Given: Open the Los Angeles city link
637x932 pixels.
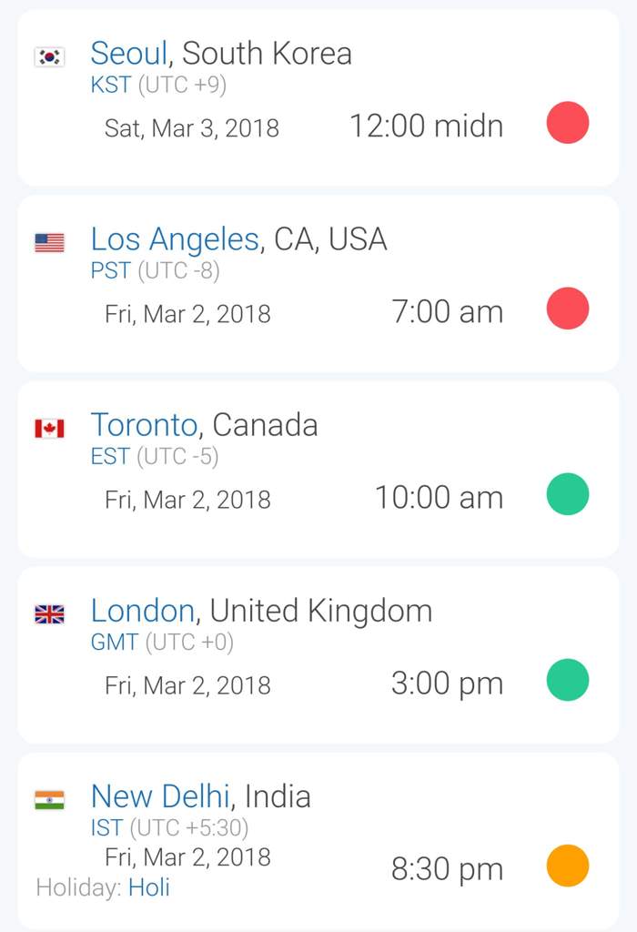Looking at the screenshot, I should point(175,240).
